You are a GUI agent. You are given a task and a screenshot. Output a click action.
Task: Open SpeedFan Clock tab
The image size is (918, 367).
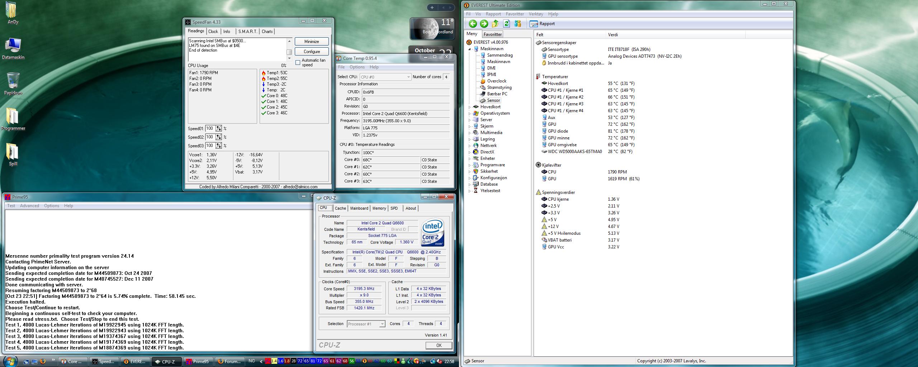(x=213, y=32)
